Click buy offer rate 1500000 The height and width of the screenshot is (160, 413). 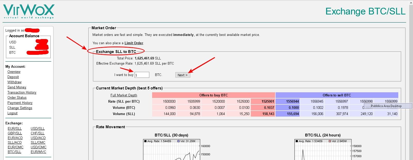[x=164, y=101]
